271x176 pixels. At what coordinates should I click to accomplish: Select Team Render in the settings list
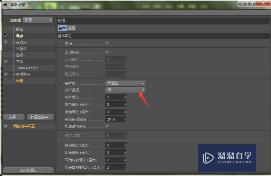coord(27,68)
